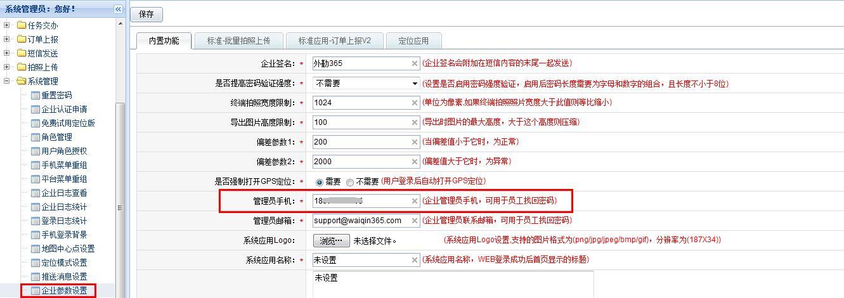Click the 重置密码 page icon
The image size is (844, 298).
pyautogui.click(x=36, y=95)
